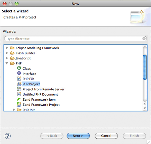Click the Untitled PHP Document icon
The height and width of the screenshot is (144, 151).
(19, 94)
